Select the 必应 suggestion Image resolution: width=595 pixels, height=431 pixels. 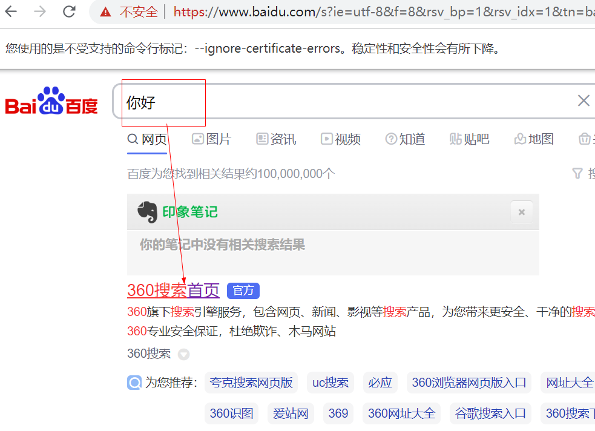point(380,383)
